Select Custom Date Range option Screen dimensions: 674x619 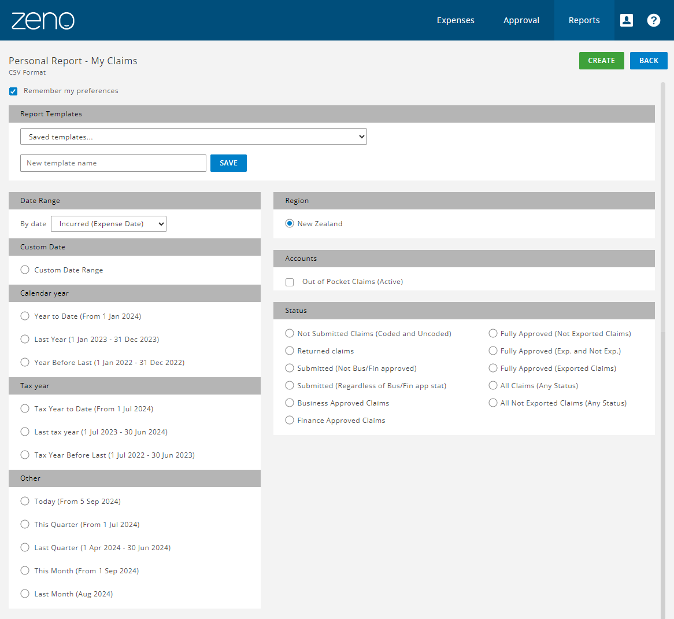coord(25,270)
